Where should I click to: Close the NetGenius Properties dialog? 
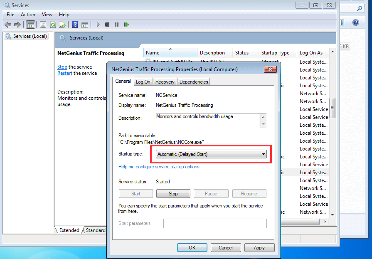(x=270, y=69)
